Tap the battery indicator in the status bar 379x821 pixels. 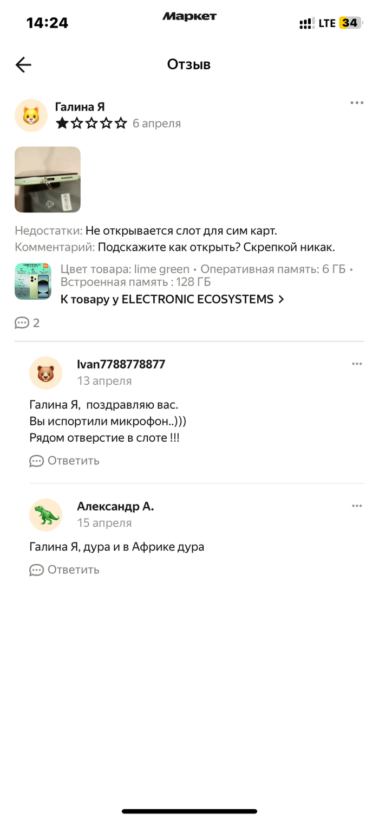350,23
